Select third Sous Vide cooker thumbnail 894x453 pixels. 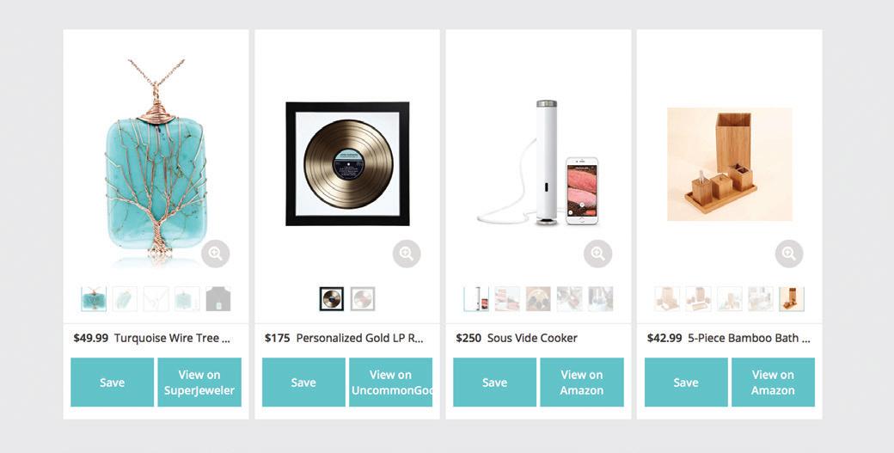[538, 299]
